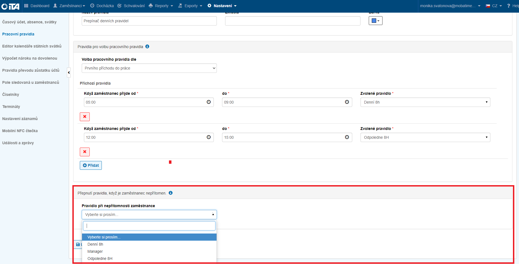Expand Zvolené pravidlo dropdown showing Denní 8h
This screenshot has width=519, height=264.
click(425, 102)
